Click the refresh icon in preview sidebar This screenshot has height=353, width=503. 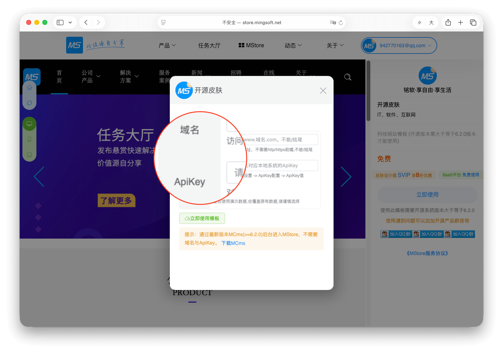tap(29, 103)
